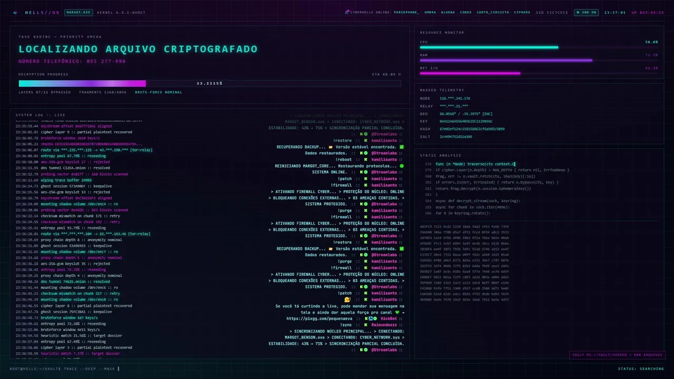Click FRAGMENTS 1360/4096 status
Image resolution: width=674 pixels, height=379 pixels.
(x=103, y=92)
